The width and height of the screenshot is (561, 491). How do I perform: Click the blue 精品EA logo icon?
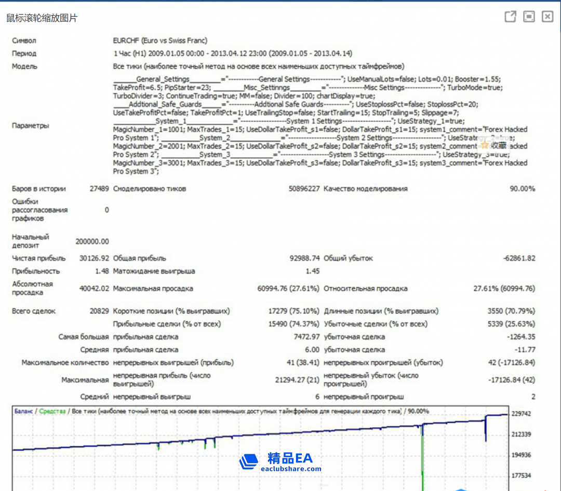(249, 461)
